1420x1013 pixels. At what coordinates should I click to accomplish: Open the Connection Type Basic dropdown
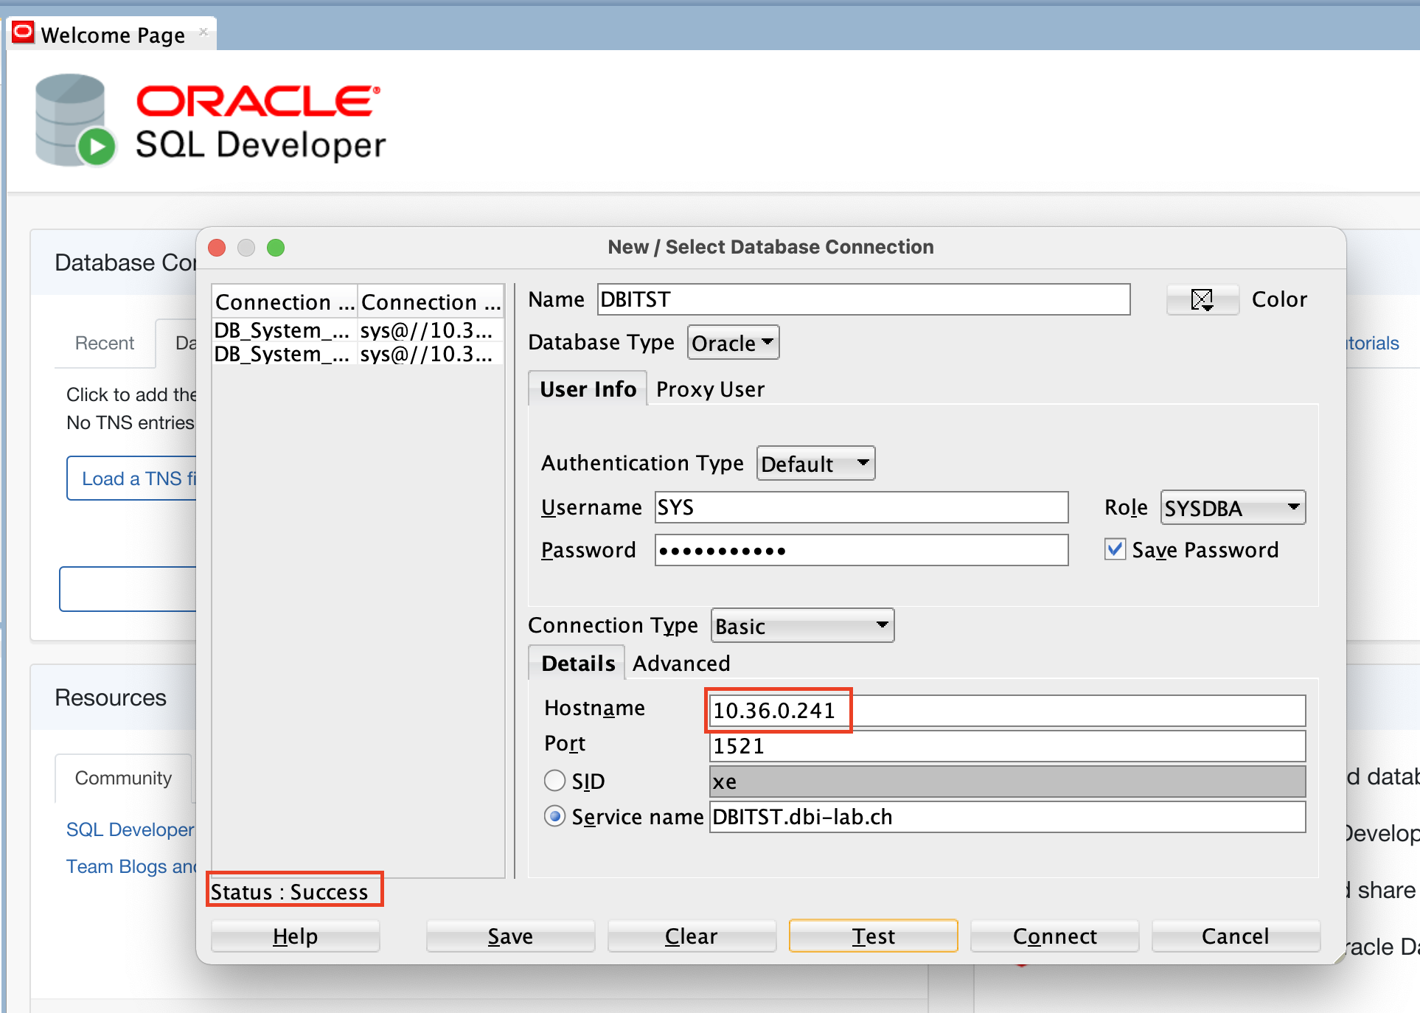802,626
